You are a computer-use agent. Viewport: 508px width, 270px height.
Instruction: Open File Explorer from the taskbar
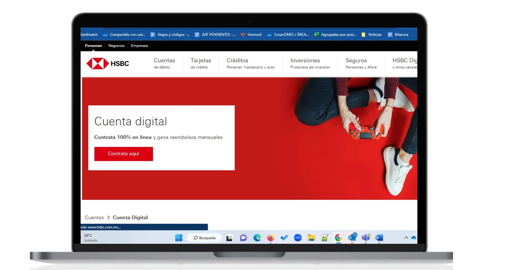[311, 238]
